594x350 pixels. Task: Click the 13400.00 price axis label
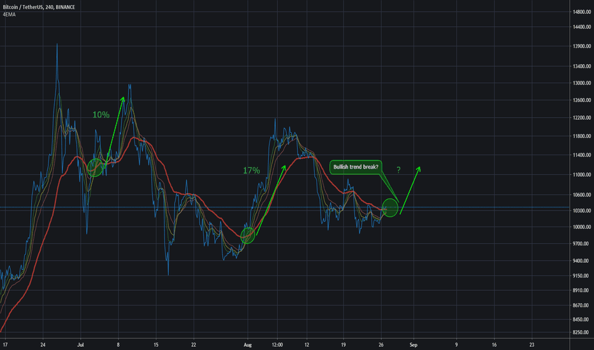[582, 66]
